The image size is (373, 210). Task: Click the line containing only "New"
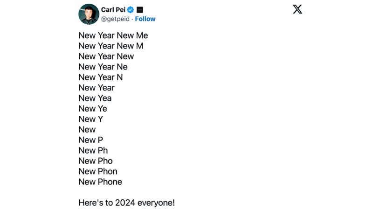[87, 130]
